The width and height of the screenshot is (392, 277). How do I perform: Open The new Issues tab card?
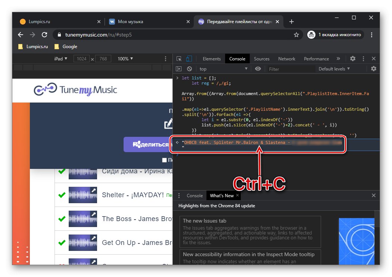pyautogui.click(x=250, y=232)
